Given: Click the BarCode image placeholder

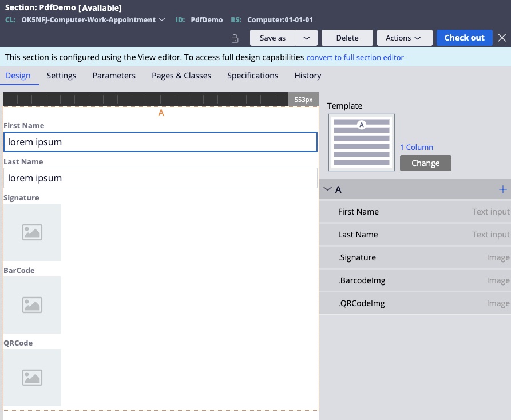Looking at the screenshot, I should point(32,305).
